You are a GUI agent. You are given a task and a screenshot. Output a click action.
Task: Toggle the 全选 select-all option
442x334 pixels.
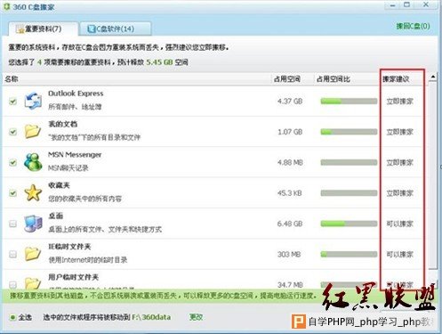point(20,317)
